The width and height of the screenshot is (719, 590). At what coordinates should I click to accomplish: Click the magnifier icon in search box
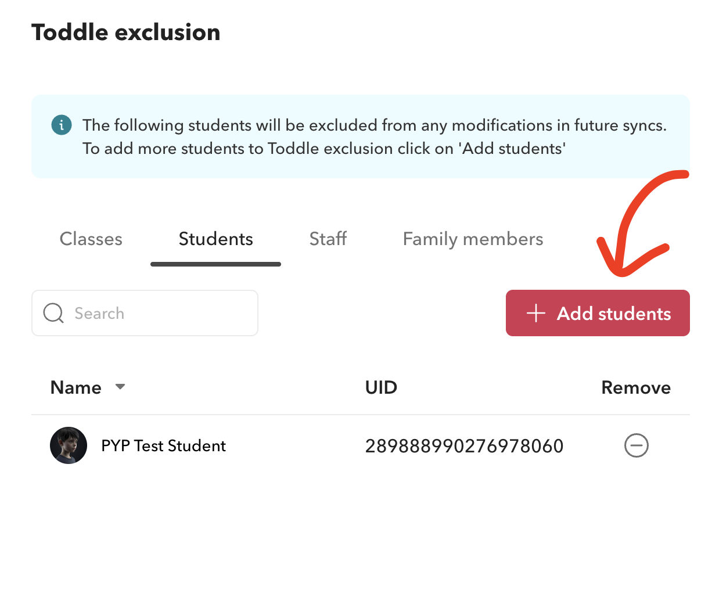pos(53,313)
